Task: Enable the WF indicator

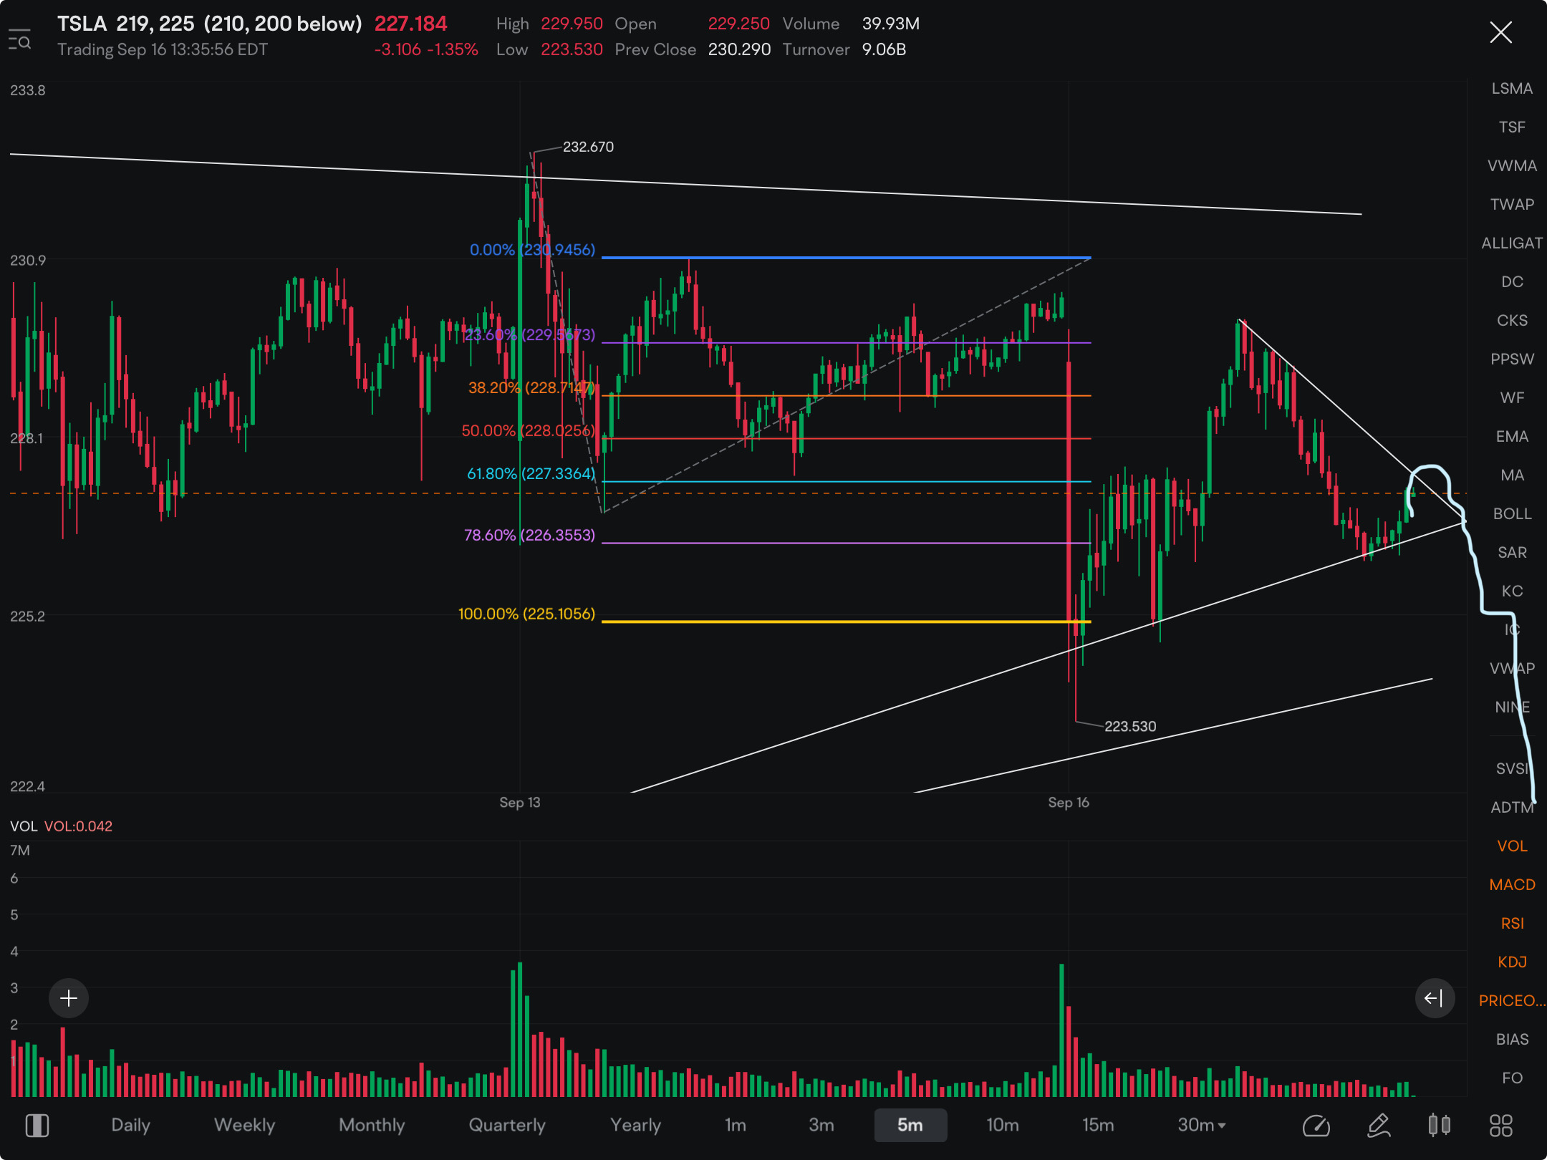Action: click(x=1512, y=398)
